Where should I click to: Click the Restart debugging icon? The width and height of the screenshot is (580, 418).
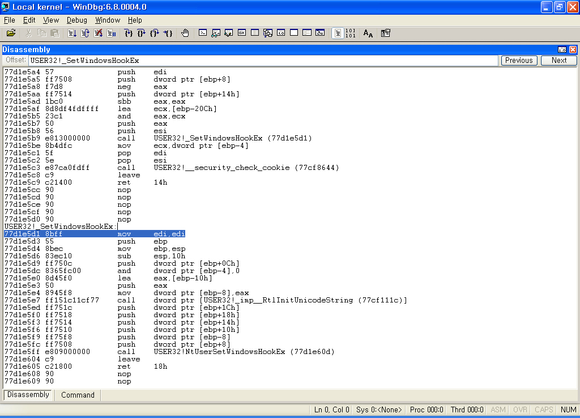coord(85,33)
